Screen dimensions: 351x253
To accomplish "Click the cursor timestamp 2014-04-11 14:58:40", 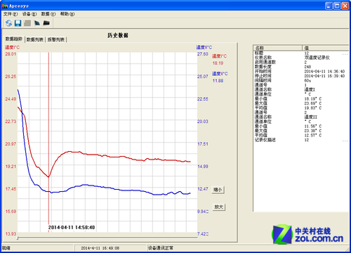I will tap(72, 227).
